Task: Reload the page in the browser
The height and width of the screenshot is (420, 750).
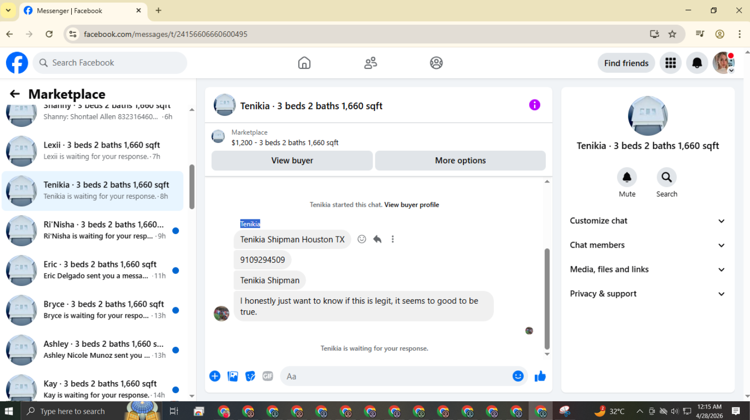Action: tap(49, 34)
